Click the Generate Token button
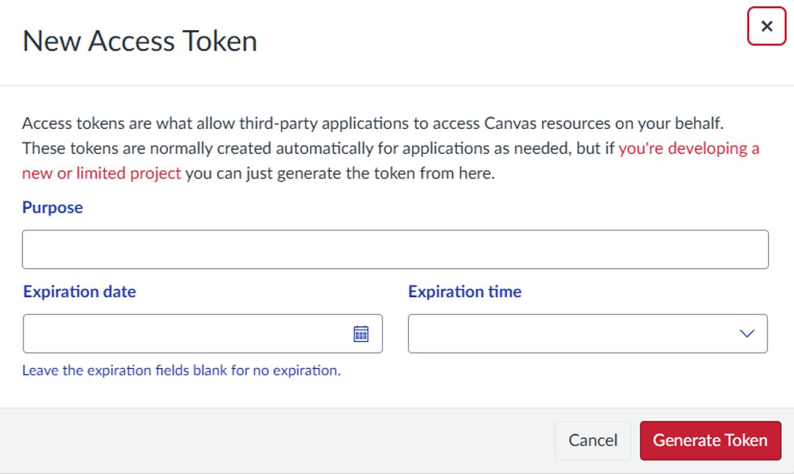Screen dimensions: 794x474 point(710,440)
